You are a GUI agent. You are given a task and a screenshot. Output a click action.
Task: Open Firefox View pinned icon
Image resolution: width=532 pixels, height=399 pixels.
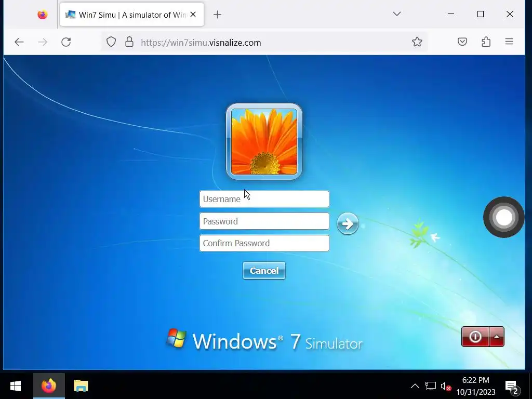click(x=43, y=15)
